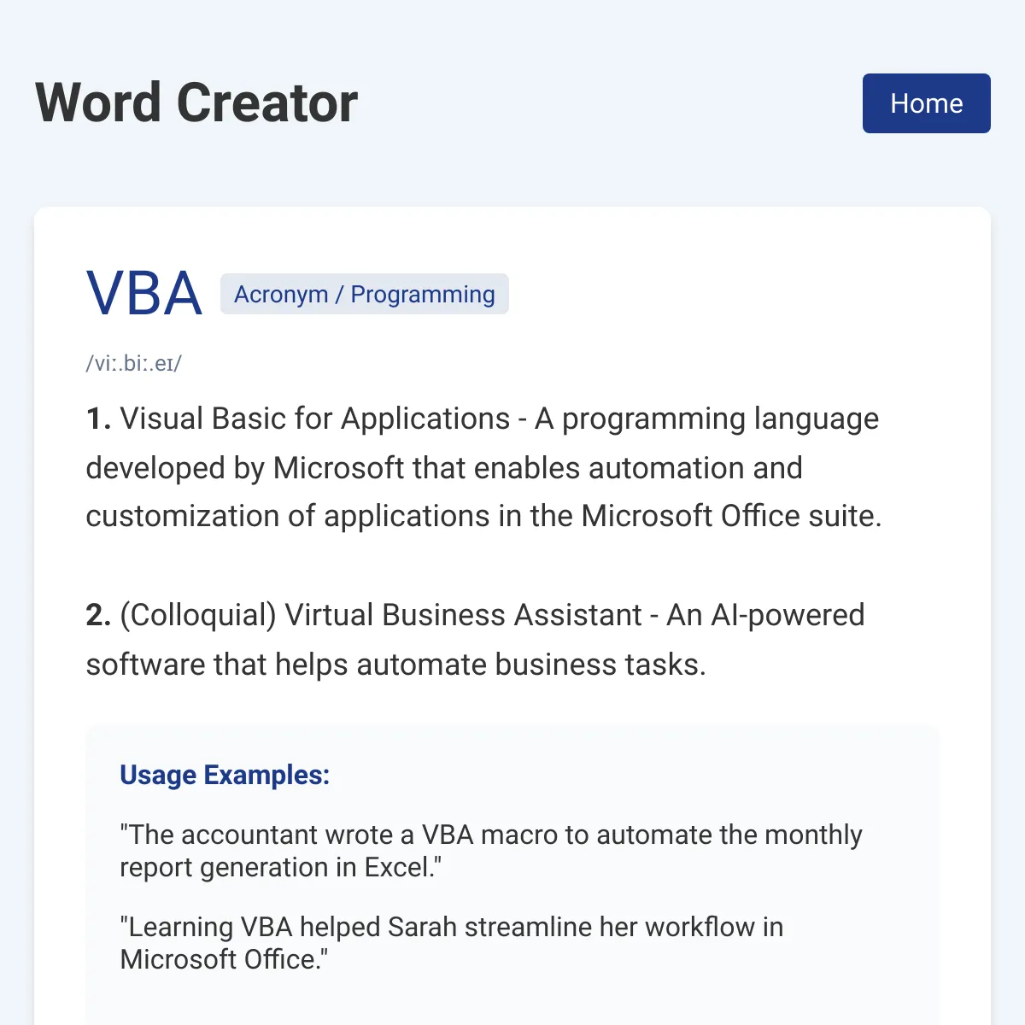Click the Virtual Business Assistant definition

pos(476,640)
